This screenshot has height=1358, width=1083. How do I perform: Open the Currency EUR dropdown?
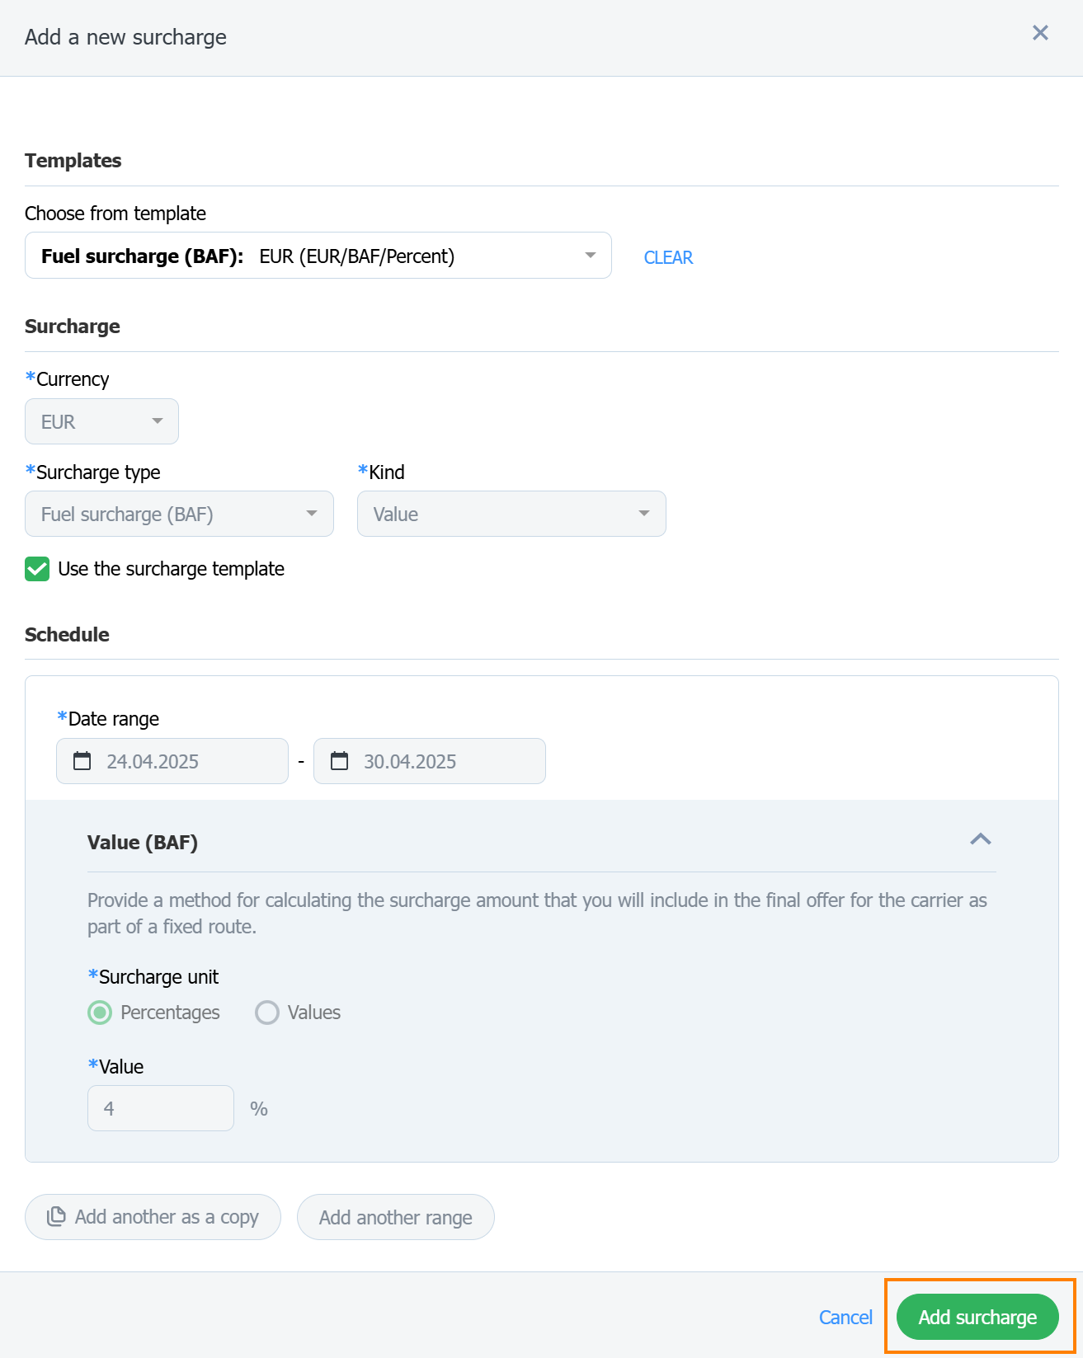tap(101, 421)
